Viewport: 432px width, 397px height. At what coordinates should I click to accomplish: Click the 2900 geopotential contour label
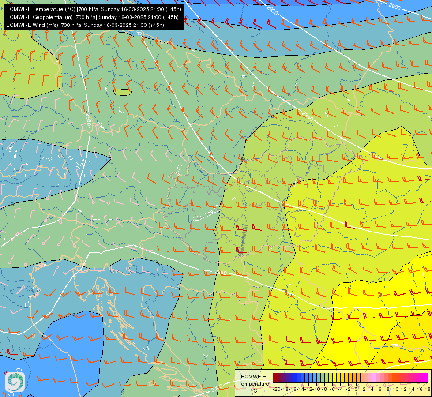coord(394,6)
